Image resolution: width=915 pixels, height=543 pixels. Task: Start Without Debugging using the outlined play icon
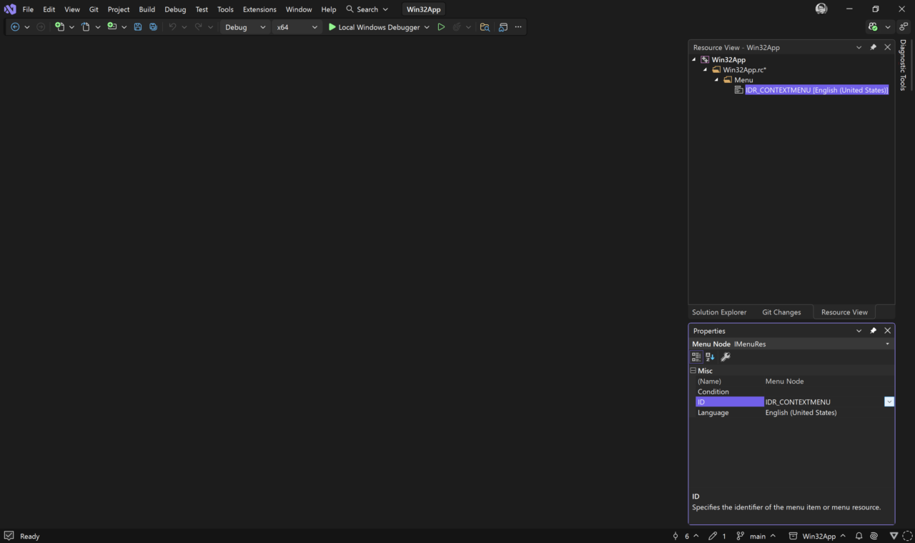coord(441,27)
